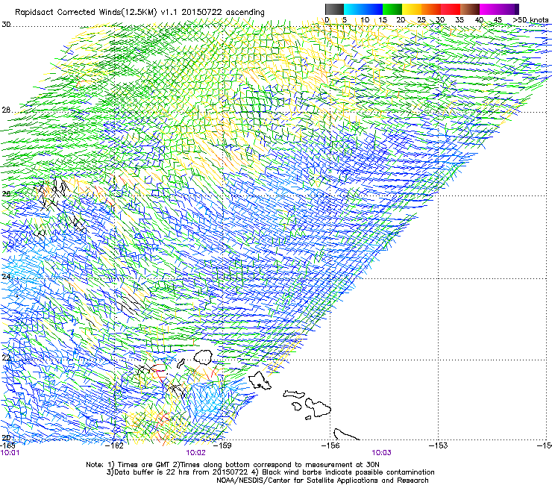Viewport: 552px width, 485px height.
Task: Click the cyan 5–10 knots legend color
Action: tap(354, 9)
